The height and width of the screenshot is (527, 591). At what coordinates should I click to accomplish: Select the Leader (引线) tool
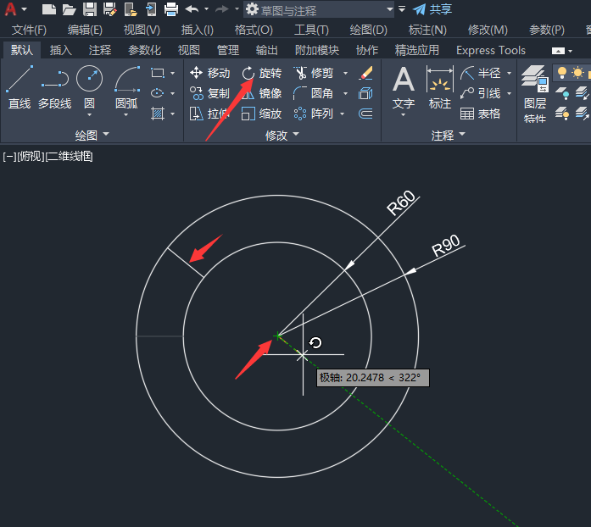tap(481, 93)
